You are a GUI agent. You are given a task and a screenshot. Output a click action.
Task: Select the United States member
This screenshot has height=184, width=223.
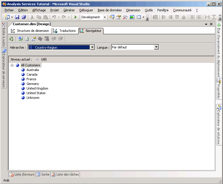(x=36, y=93)
